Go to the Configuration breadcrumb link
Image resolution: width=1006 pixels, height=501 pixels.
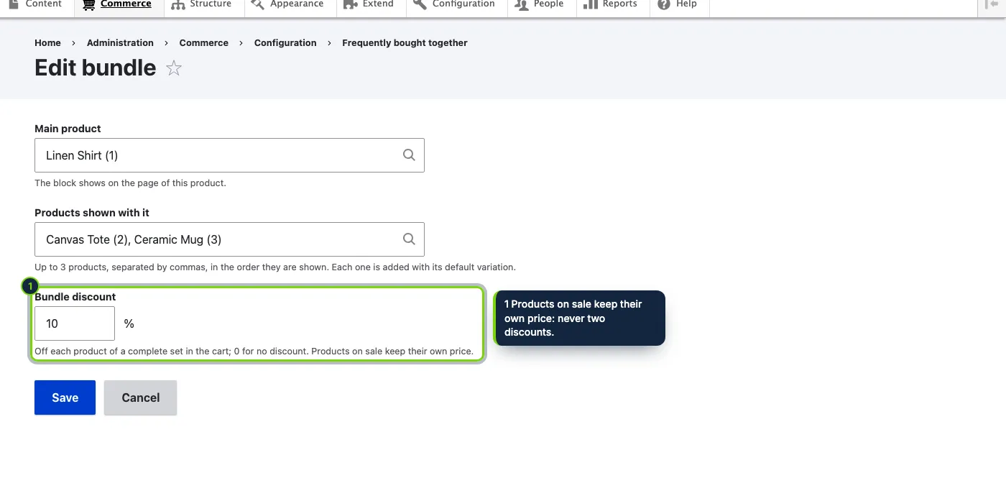tap(285, 43)
